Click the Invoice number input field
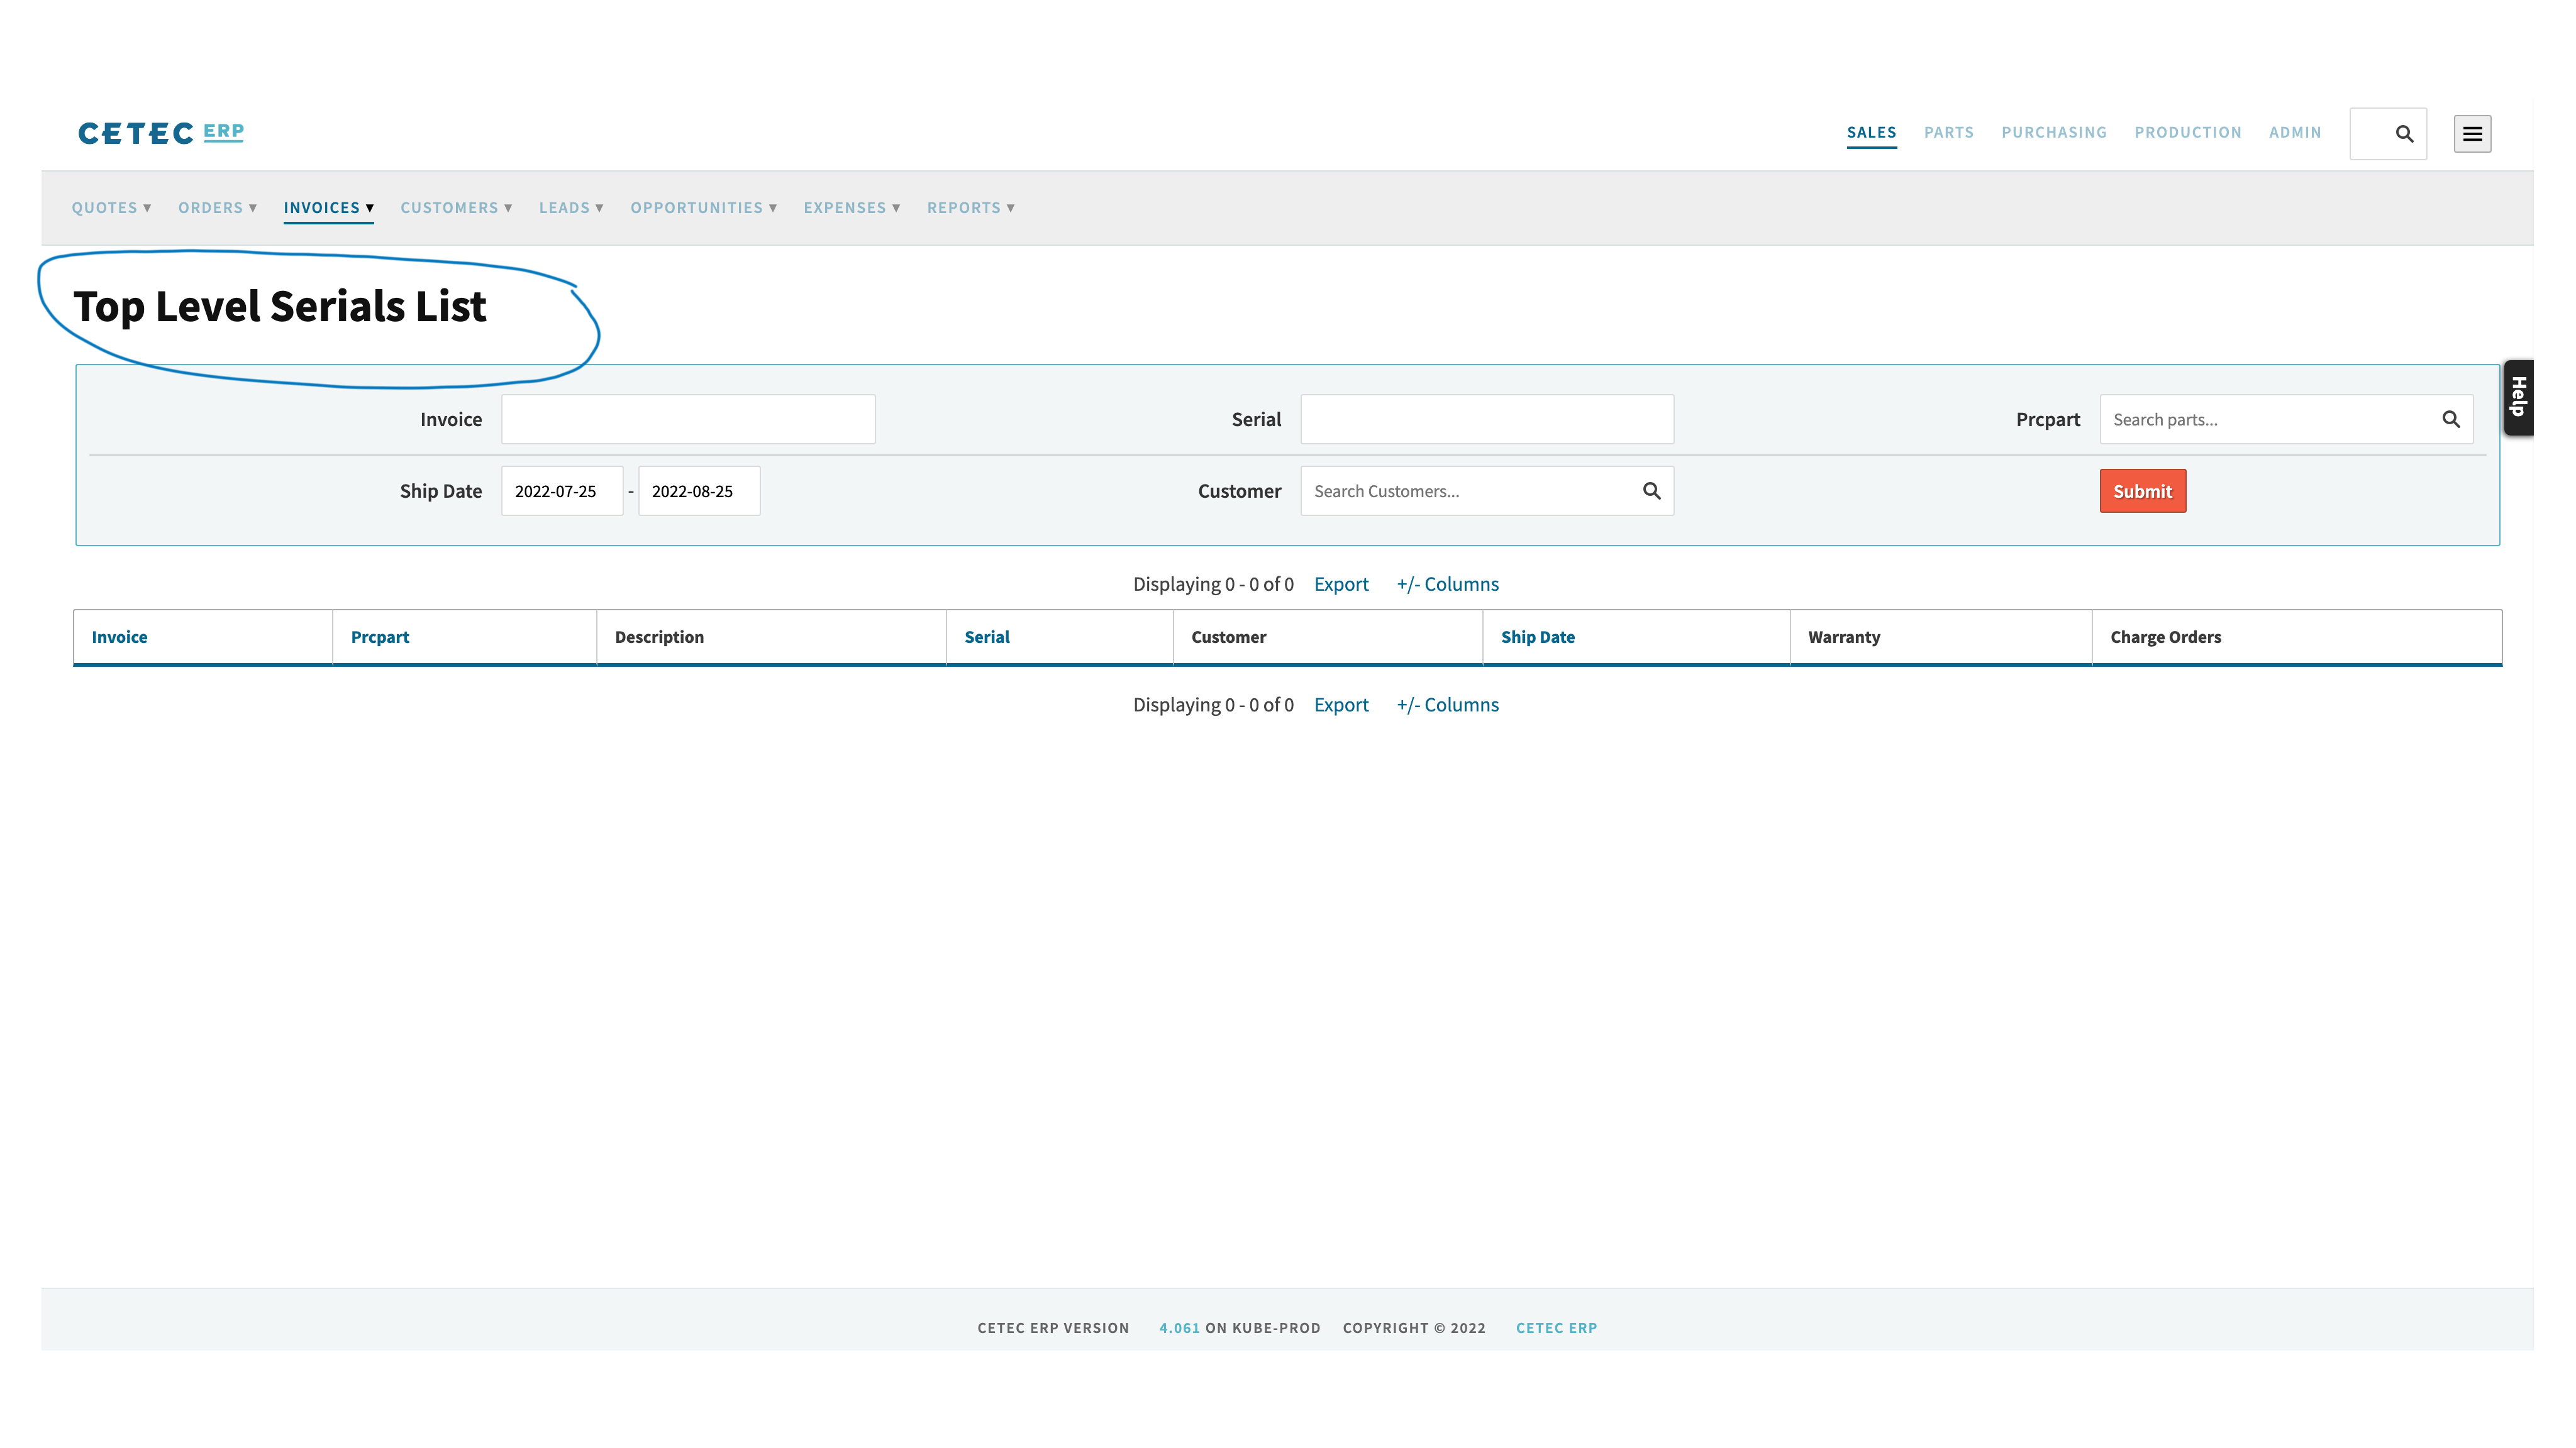2576x1448 pixels. [x=687, y=419]
